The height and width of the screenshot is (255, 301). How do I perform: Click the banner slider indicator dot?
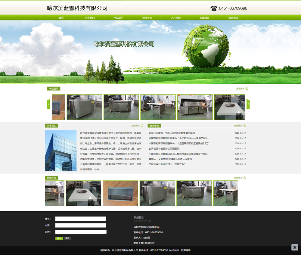[147, 81]
